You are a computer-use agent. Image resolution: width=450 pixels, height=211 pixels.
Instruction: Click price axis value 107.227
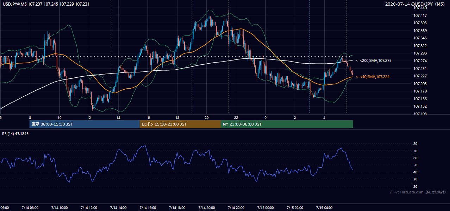click(x=420, y=76)
